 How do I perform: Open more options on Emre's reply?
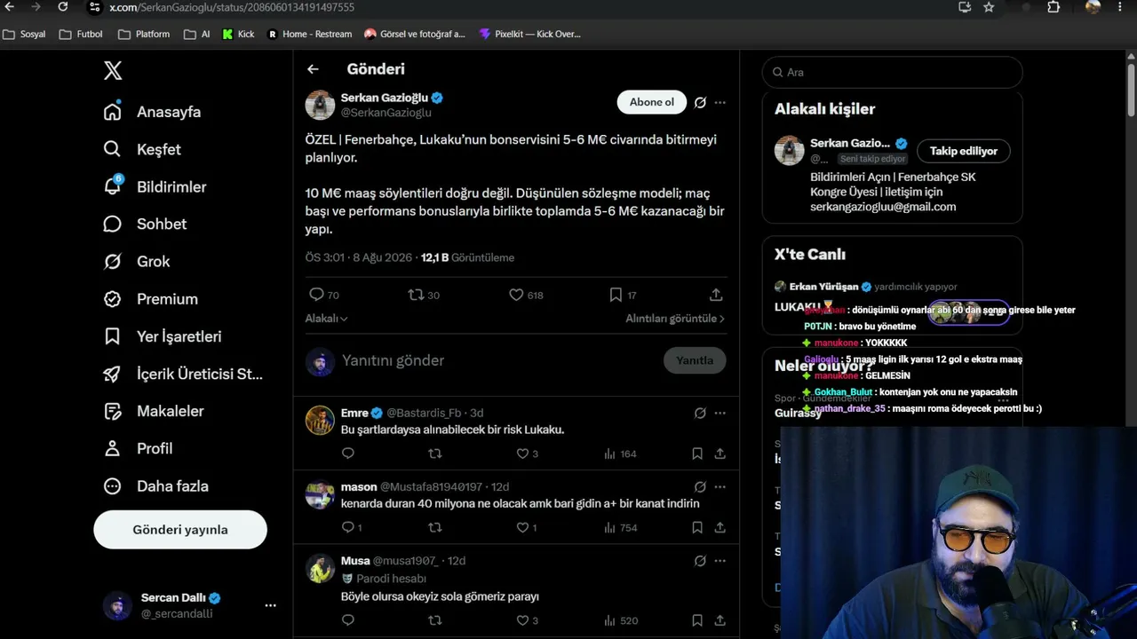720,413
